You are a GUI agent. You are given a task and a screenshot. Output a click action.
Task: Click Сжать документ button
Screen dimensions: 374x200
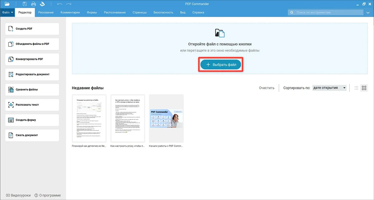(32, 135)
